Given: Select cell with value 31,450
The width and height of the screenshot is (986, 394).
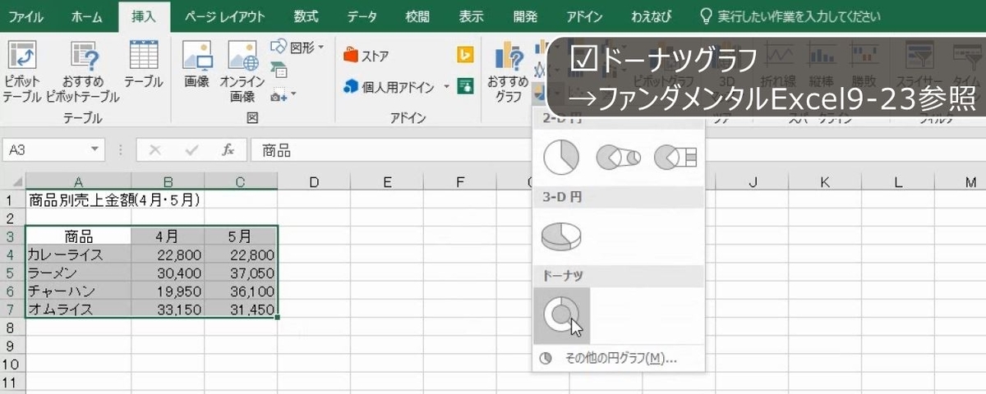Looking at the screenshot, I should coord(241,309).
